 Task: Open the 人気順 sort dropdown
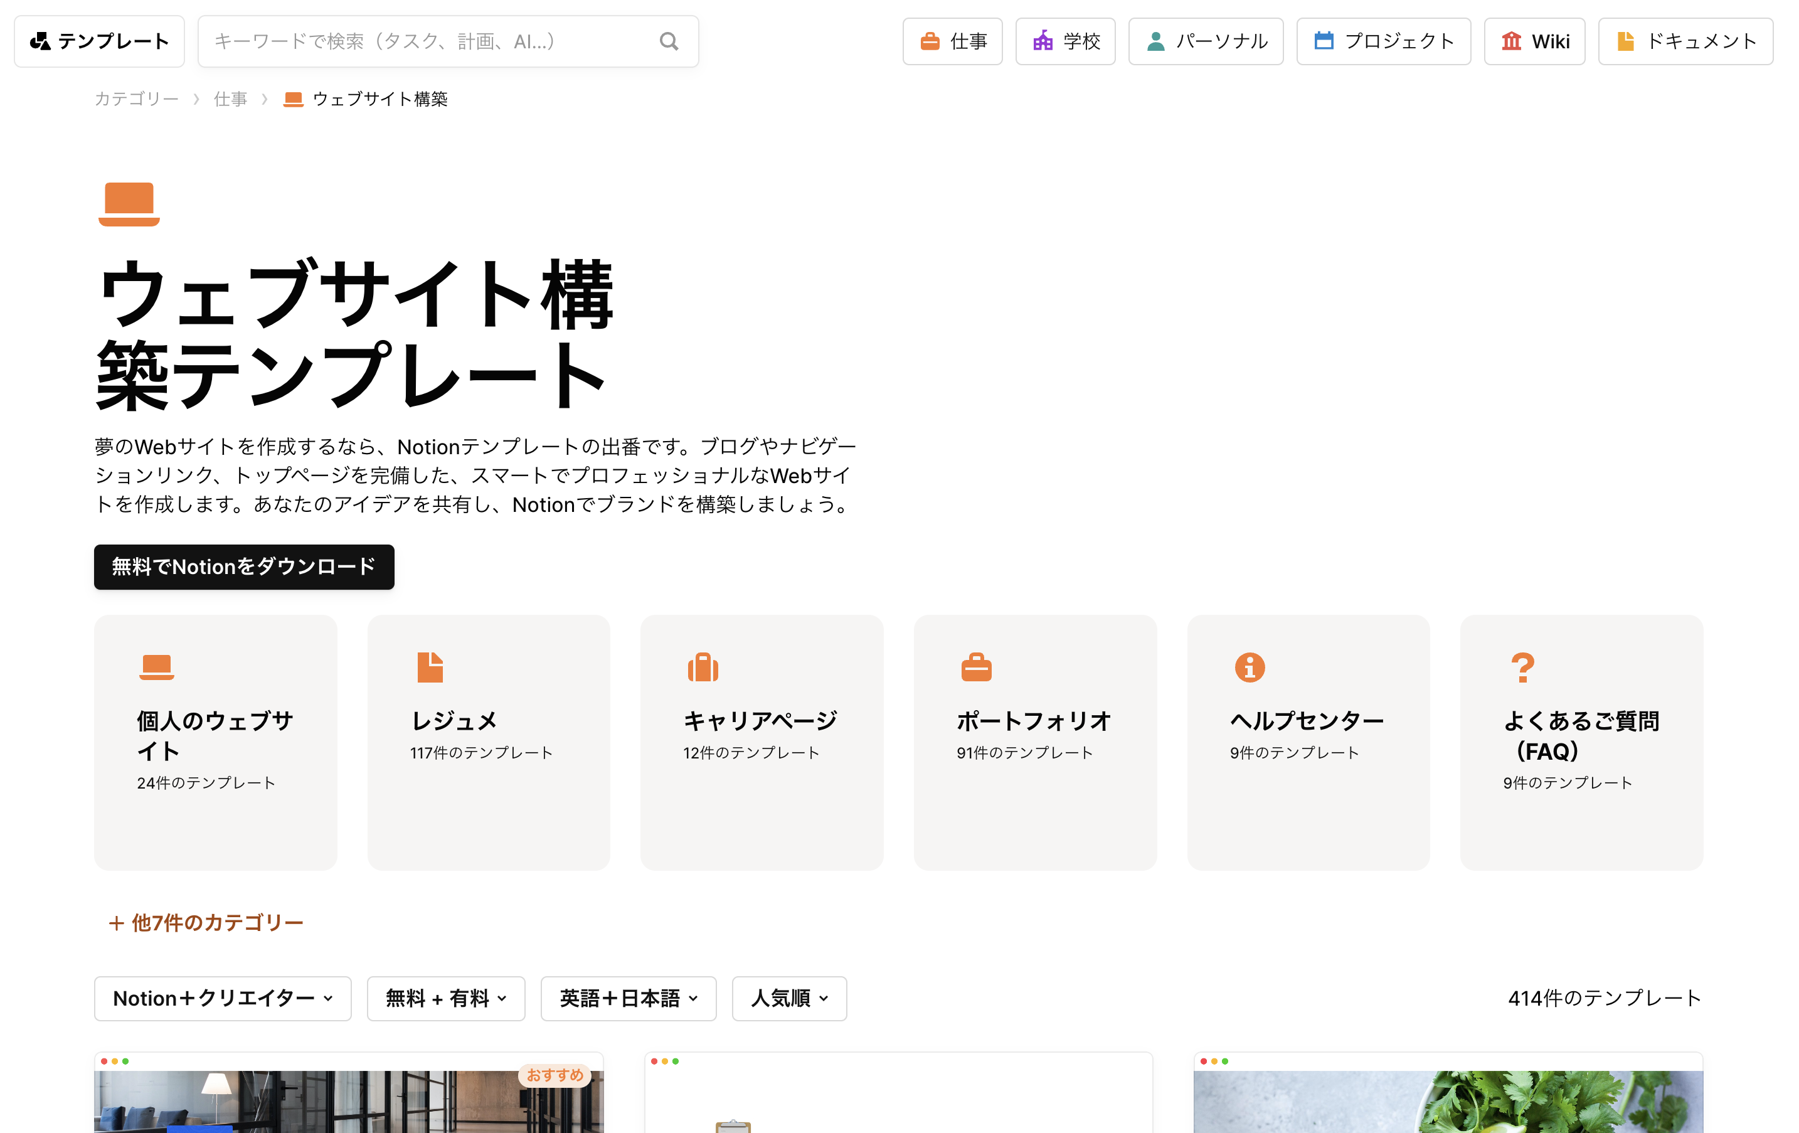[790, 999]
